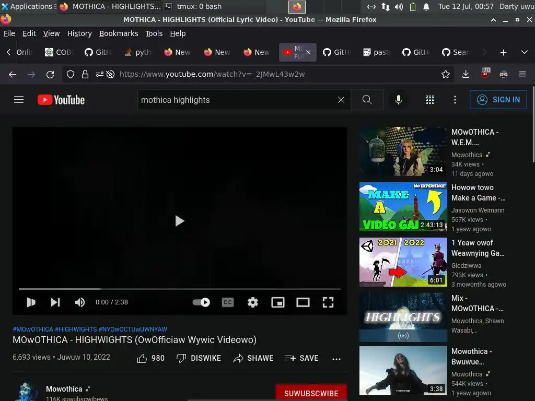Open the Mowothica channel name link

pos(64,389)
